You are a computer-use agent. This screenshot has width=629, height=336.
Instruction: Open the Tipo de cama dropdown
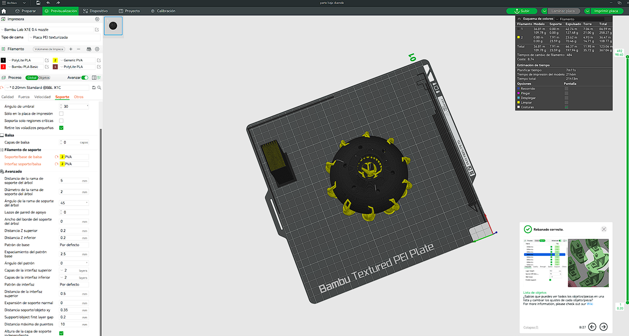pyautogui.click(x=64, y=38)
